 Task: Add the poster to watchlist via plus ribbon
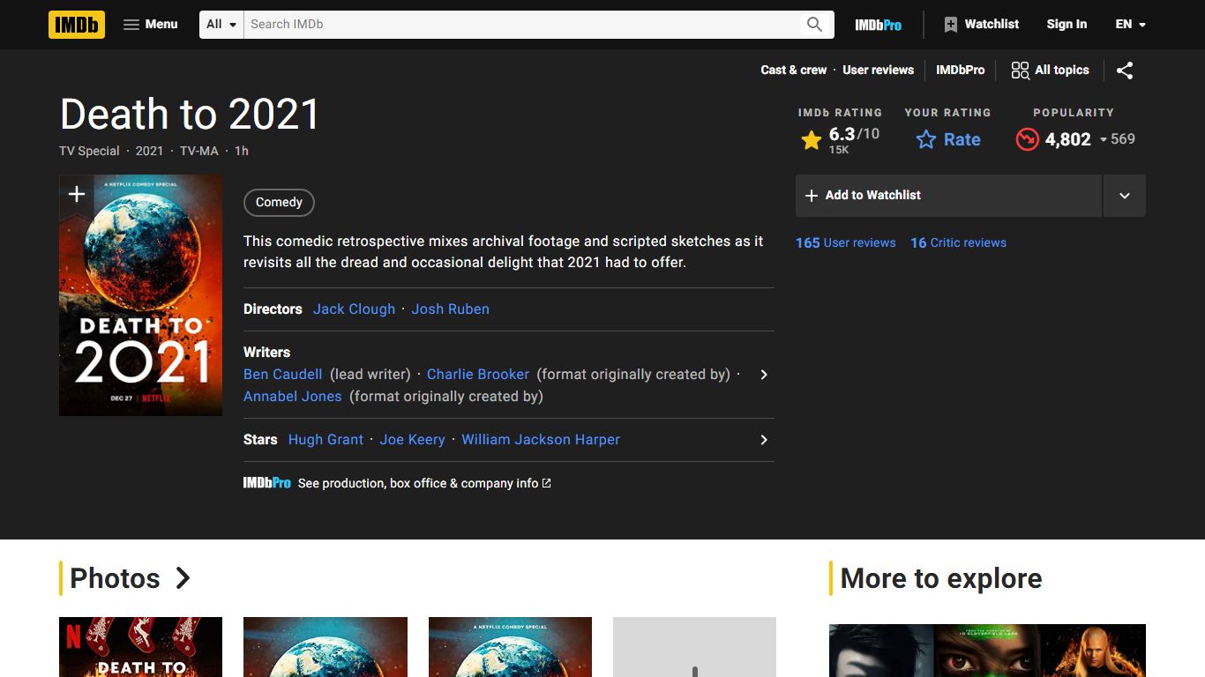coord(77,194)
